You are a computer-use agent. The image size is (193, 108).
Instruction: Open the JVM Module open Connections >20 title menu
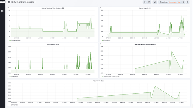pos(145,44)
